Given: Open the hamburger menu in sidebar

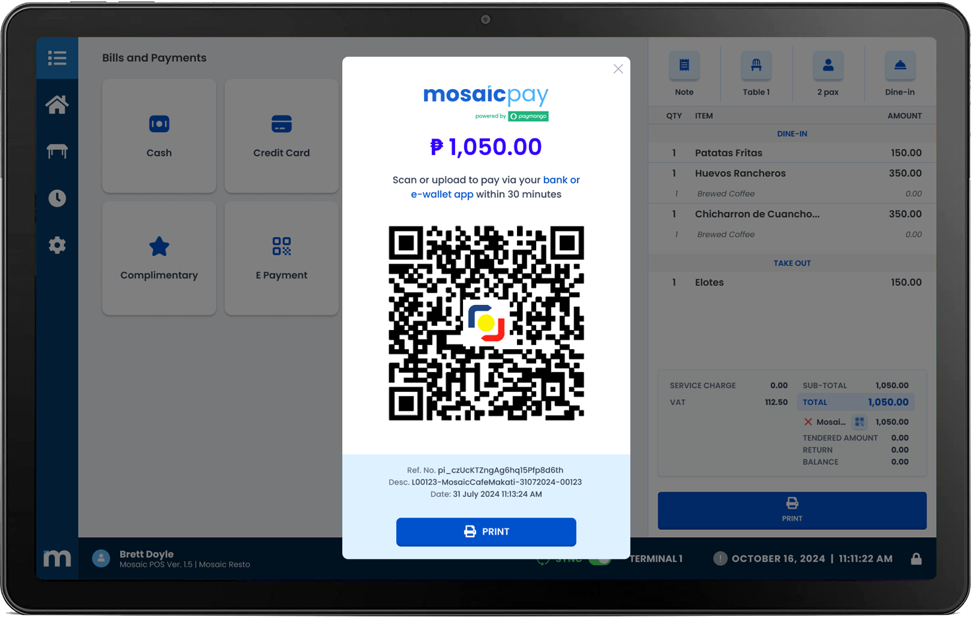Looking at the screenshot, I should (x=57, y=58).
